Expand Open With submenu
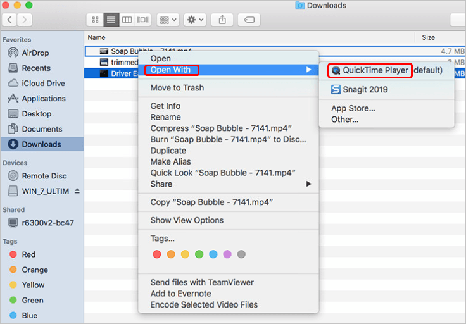Image resolution: width=466 pixels, height=324 pixels. click(x=229, y=70)
